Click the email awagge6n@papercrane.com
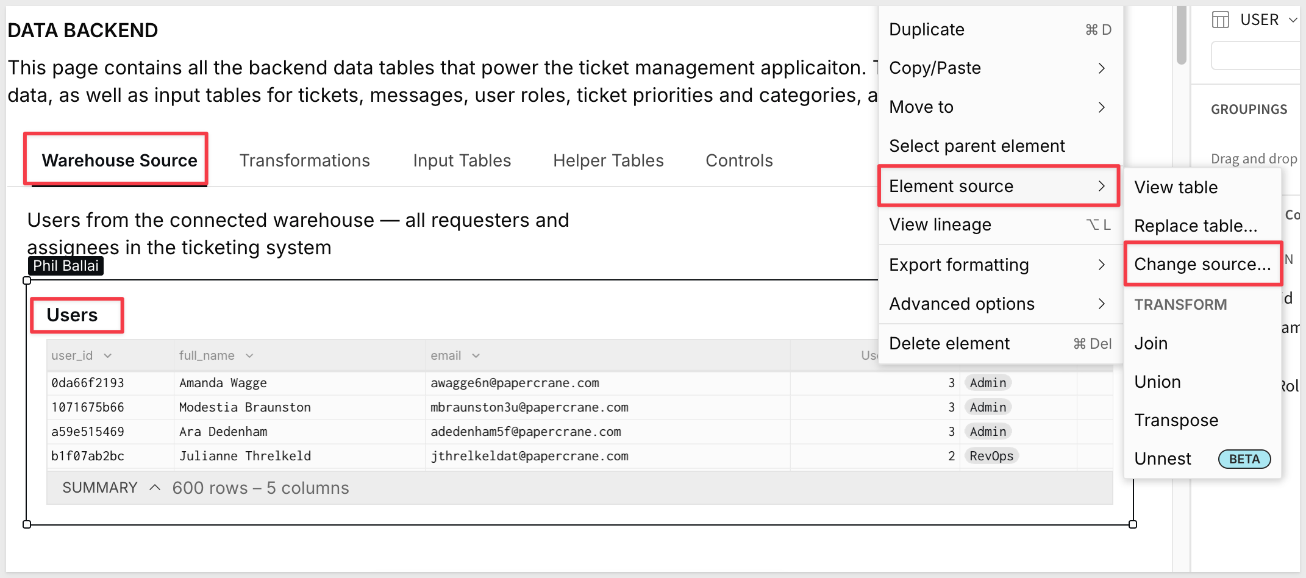 click(515, 383)
